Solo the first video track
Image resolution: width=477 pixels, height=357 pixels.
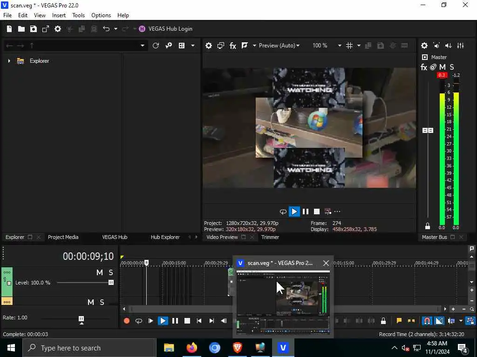pyautogui.click(x=111, y=272)
